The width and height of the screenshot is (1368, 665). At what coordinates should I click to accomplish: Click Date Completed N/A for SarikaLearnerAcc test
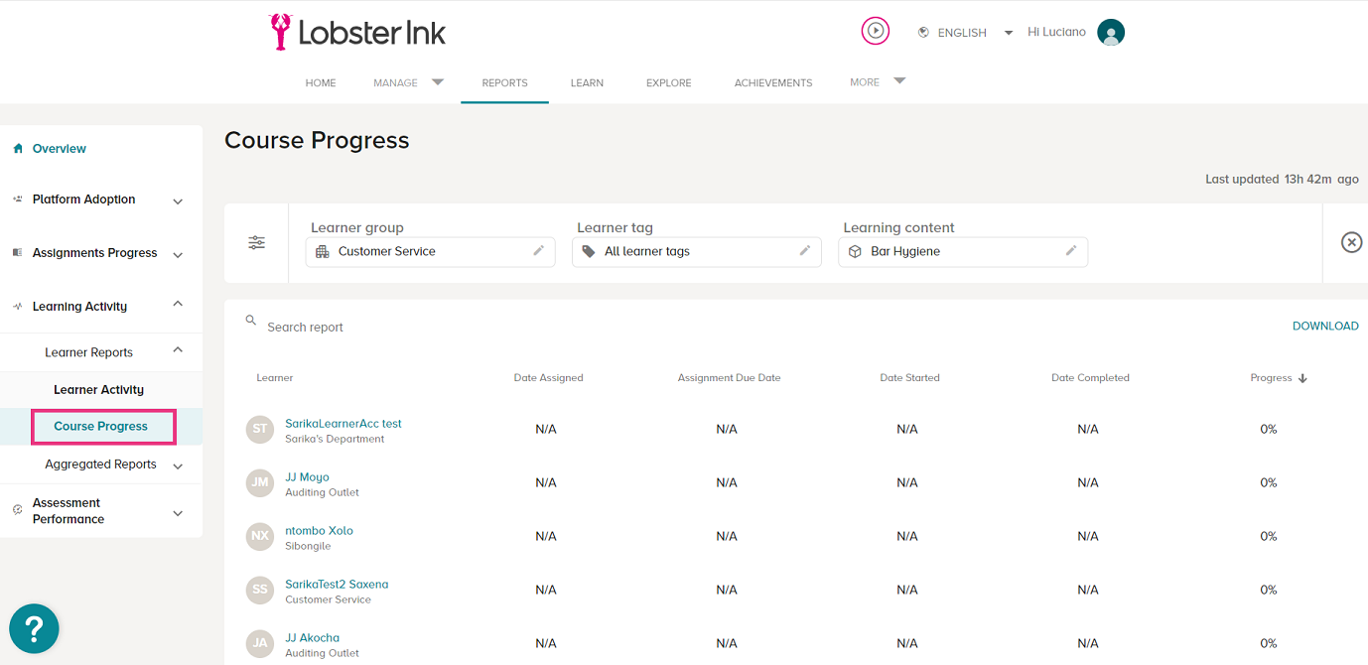point(1088,430)
